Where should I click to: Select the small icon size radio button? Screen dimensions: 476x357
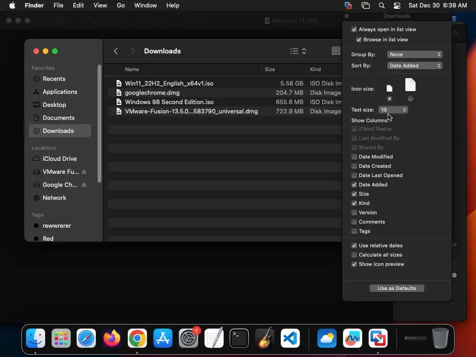[x=390, y=99]
